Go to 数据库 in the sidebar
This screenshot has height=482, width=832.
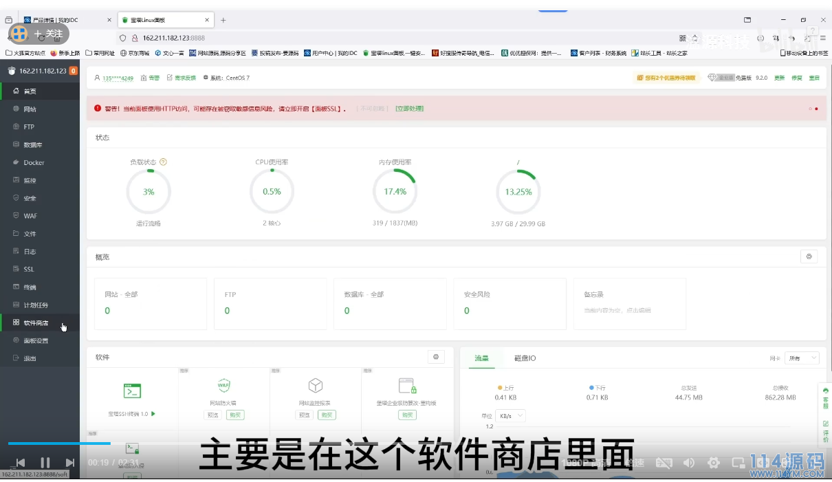tap(32, 145)
